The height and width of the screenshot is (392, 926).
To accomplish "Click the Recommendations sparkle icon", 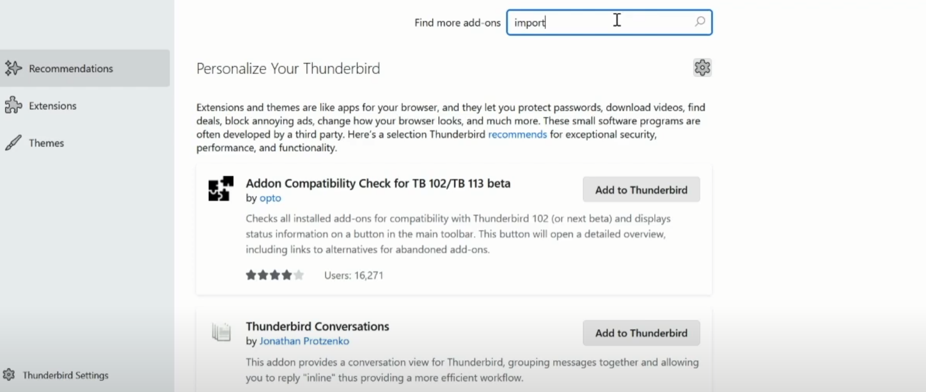I will point(14,68).
